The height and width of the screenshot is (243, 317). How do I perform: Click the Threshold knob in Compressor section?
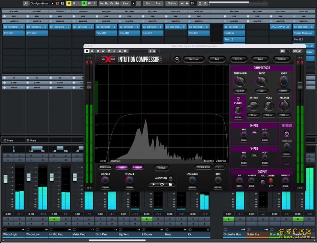pos(240,82)
